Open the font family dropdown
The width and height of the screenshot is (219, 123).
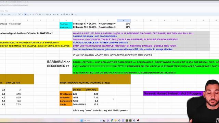(x=11, y=14)
